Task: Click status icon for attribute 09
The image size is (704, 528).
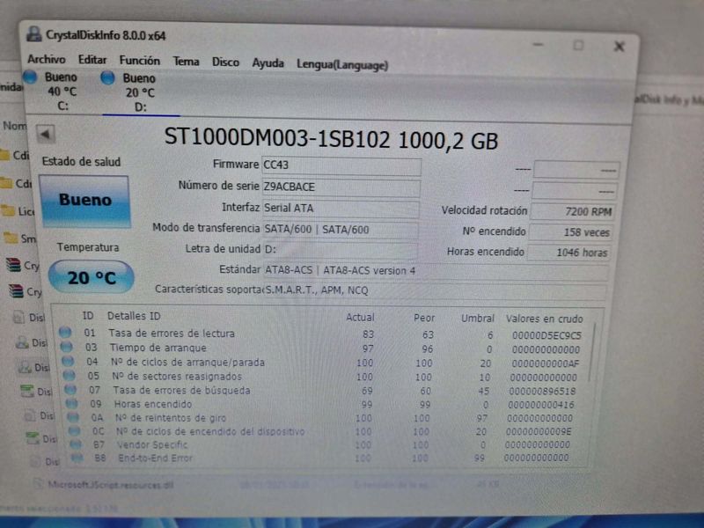Action: click(x=72, y=403)
